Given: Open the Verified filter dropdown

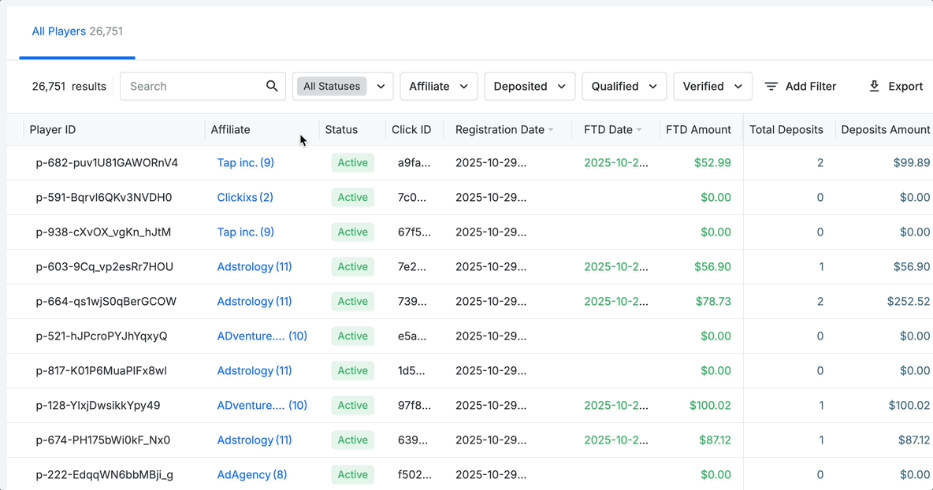Looking at the screenshot, I should pyautogui.click(x=713, y=86).
